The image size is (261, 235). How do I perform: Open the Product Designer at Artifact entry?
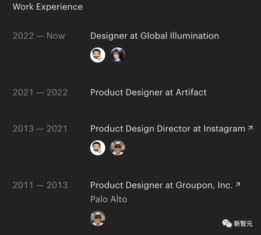148,92
